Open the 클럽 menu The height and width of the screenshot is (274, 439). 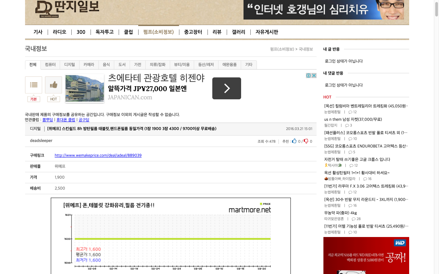pos(128,32)
